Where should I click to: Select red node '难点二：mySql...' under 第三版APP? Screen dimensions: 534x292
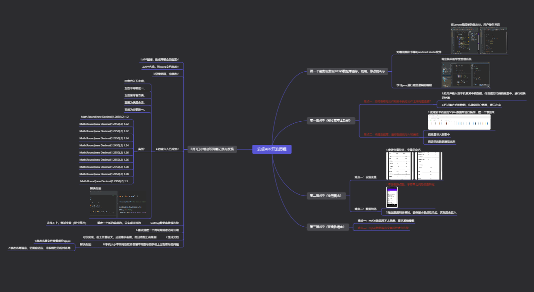(x=383, y=228)
